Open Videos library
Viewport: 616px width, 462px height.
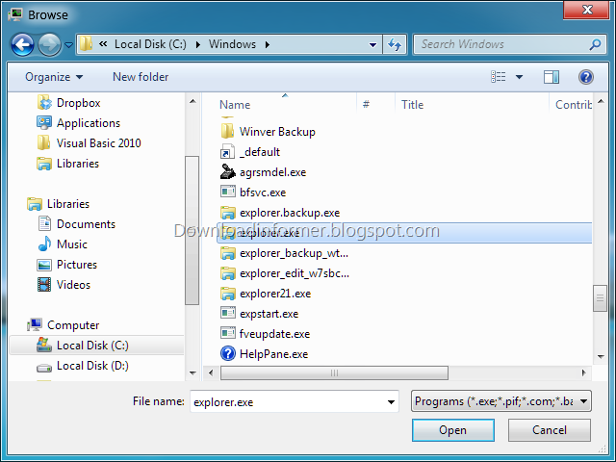[x=64, y=285]
